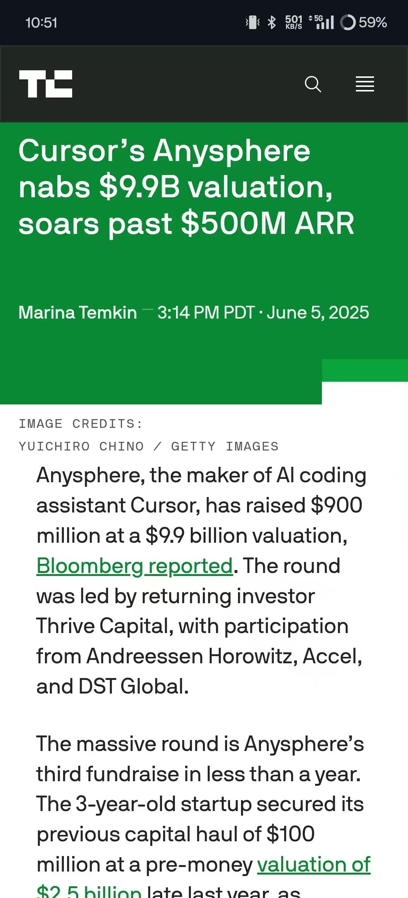Viewport: 408px width, 898px height.
Task: Follow the 'Bloomberg reported' link
Action: tap(134, 566)
